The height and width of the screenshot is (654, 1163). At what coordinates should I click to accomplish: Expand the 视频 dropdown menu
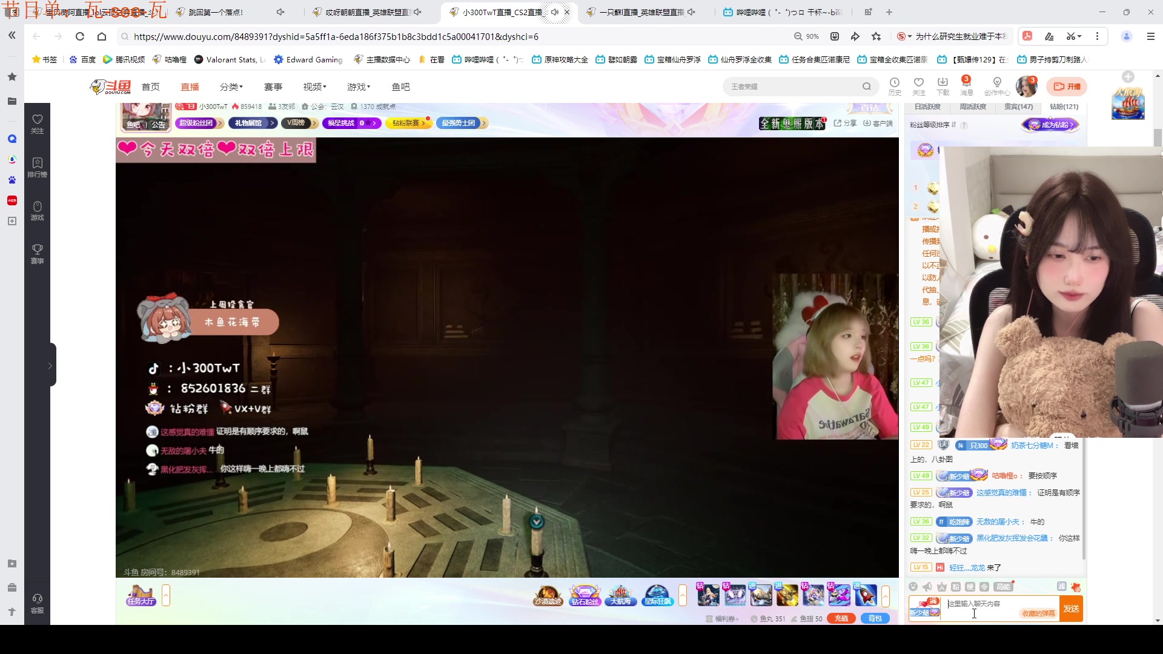(x=314, y=87)
